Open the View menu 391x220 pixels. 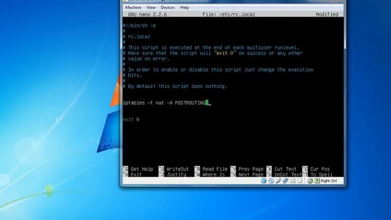click(151, 7)
